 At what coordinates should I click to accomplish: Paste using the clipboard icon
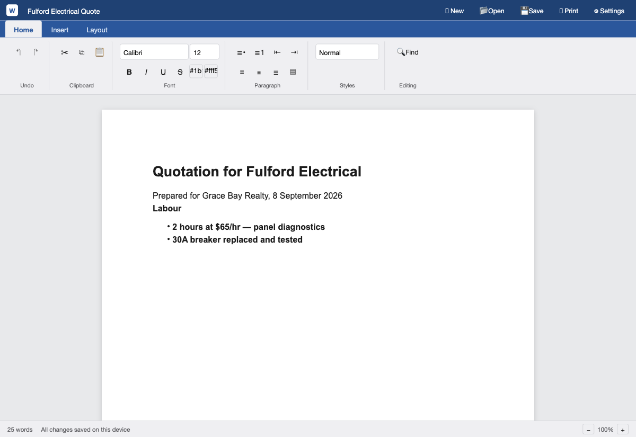tap(99, 52)
